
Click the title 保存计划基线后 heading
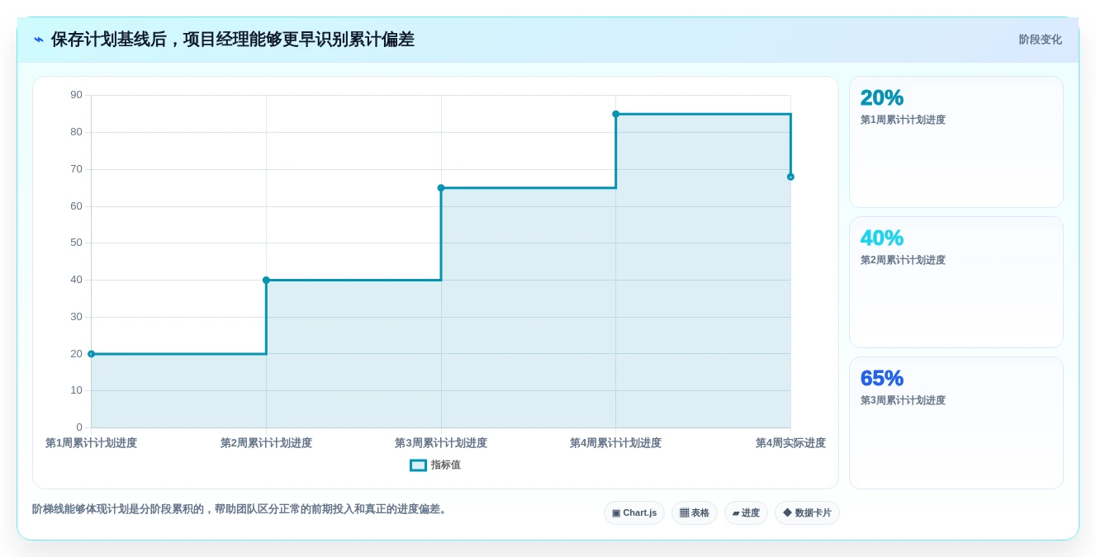[233, 40]
